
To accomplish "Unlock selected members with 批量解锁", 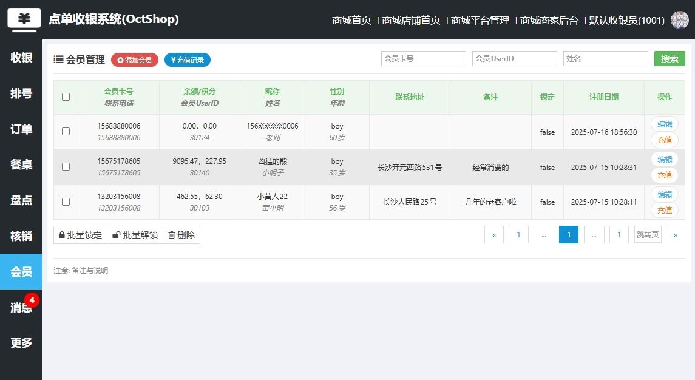I will (x=135, y=235).
